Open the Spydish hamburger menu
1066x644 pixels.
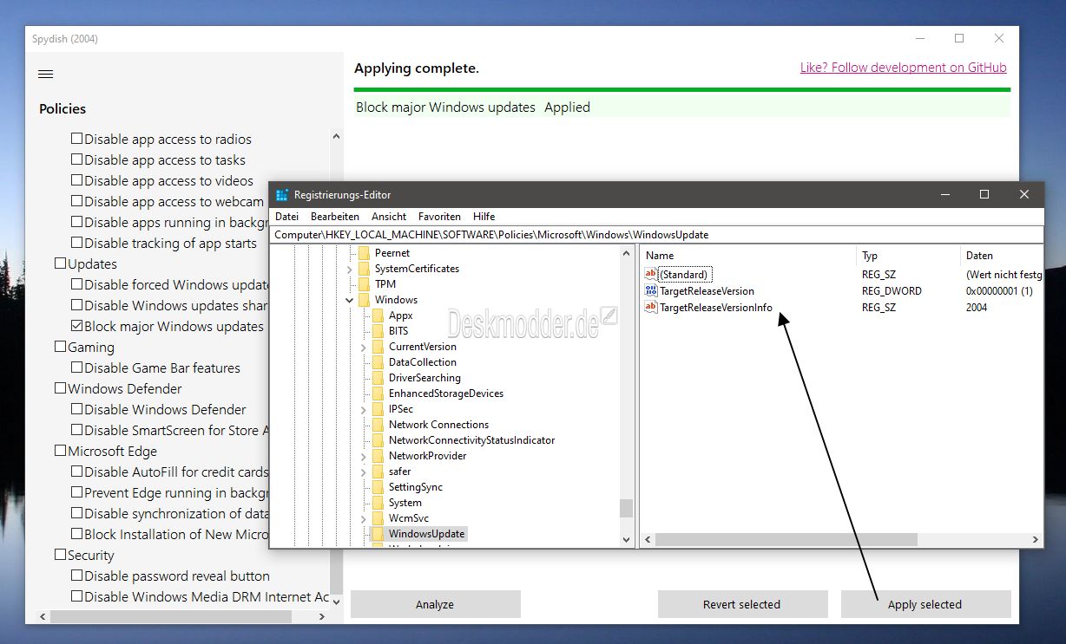(46, 75)
